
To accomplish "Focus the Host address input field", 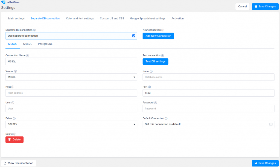I will pos(71,93).
